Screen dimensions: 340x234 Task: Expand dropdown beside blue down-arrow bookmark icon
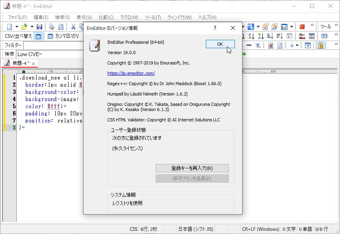tap(297, 45)
